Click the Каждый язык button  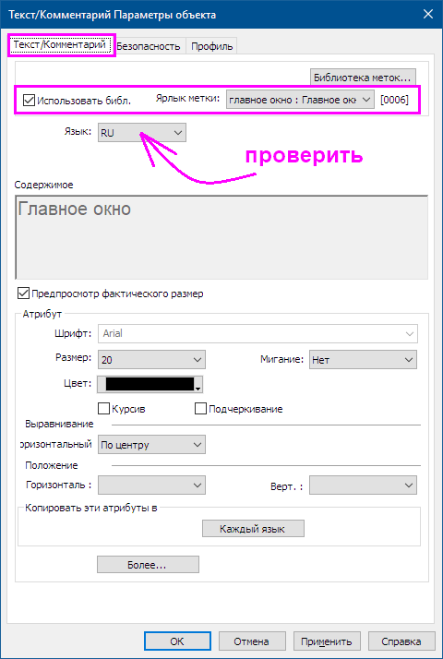pyautogui.click(x=253, y=529)
